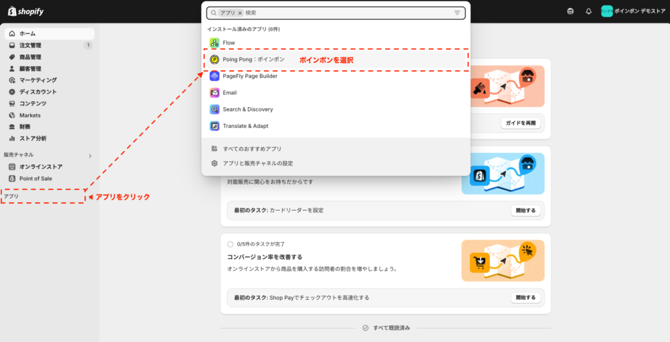The width and height of the screenshot is (670, 342).
Task: Click アプリ in the sidebar
Action: 11,196
